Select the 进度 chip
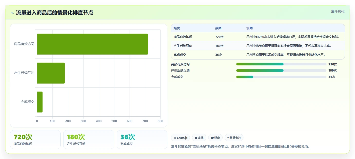The image size is (355, 159). click(x=215, y=138)
